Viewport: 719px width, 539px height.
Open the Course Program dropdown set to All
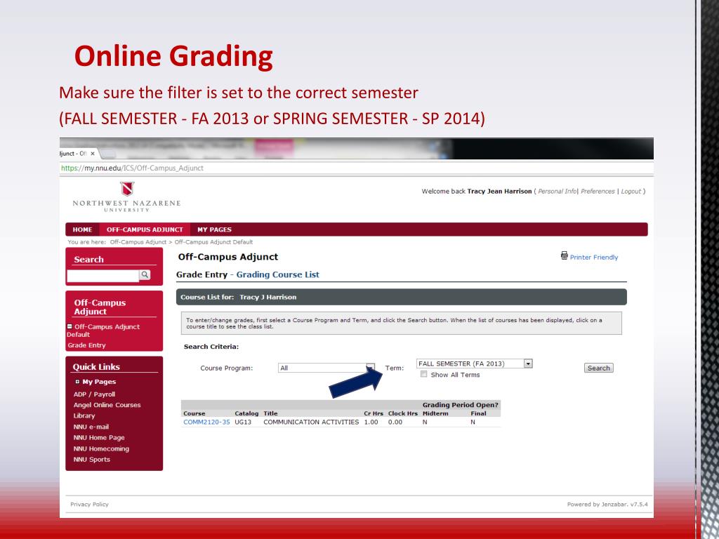[326, 368]
